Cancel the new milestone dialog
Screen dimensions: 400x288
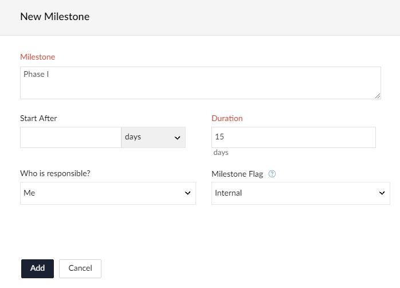coord(80,268)
